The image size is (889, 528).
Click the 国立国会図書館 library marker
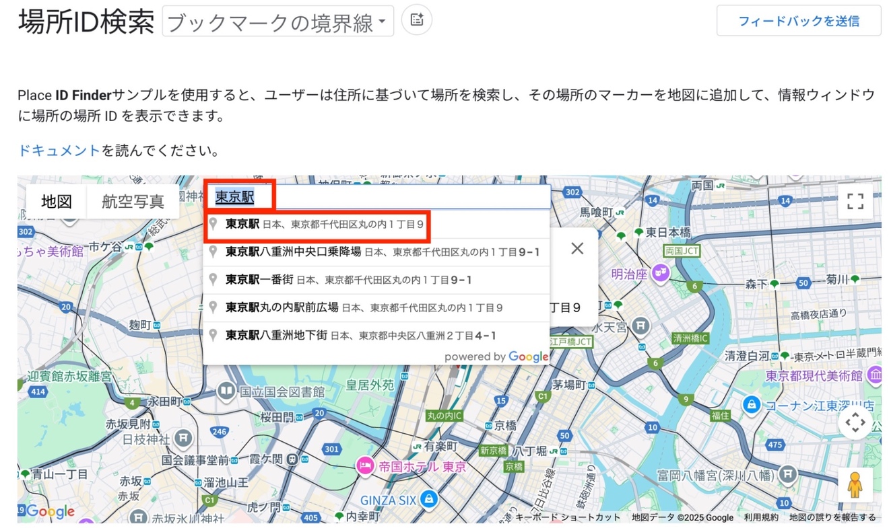227,391
